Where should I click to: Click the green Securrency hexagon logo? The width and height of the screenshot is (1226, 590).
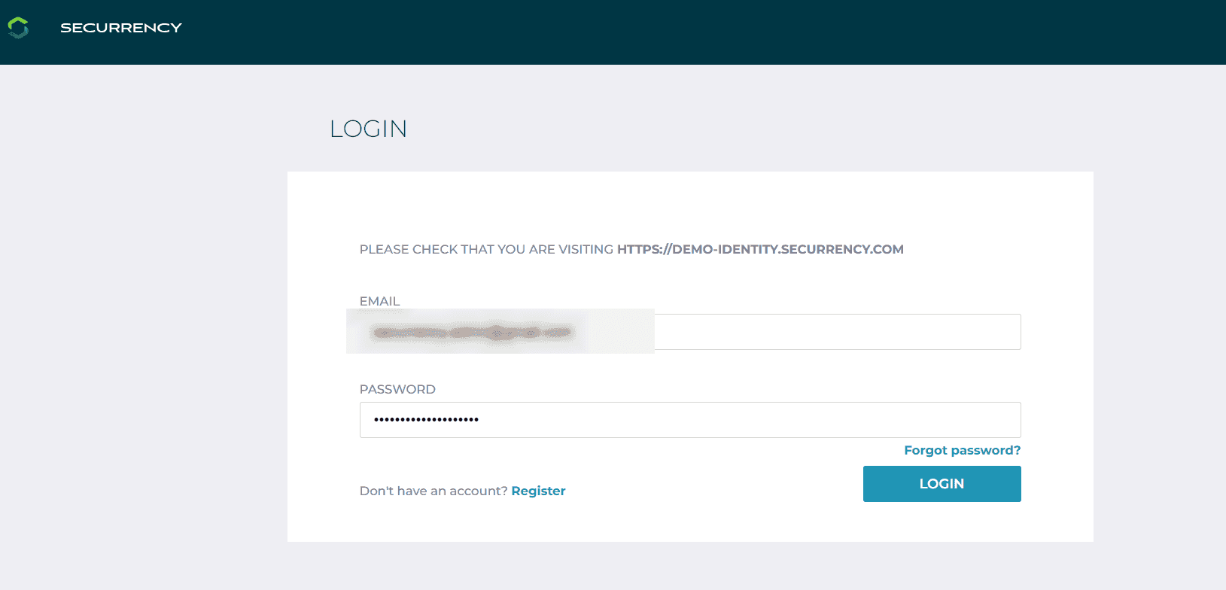point(18,28)
